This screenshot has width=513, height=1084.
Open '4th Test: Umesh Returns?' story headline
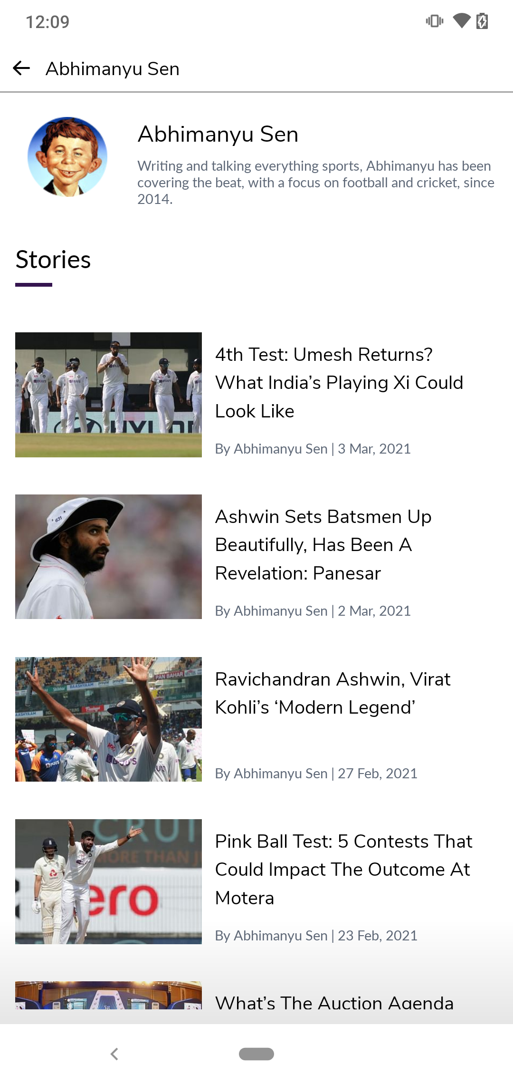339,383
